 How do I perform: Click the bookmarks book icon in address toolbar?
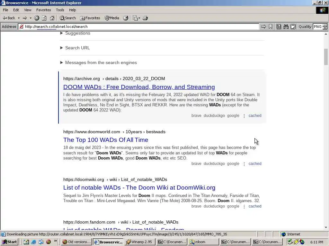tap(279, 27)
